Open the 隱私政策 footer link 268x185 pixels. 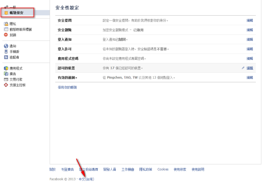click(146, 169)
